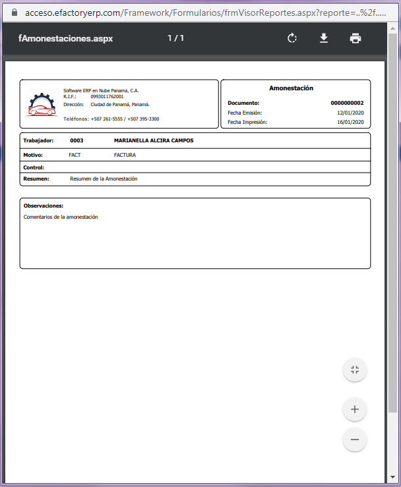Click Ciudad de Panamá address text
Image resolution: width=401 pixels, height=487 pixels.
tap(120, 104)
